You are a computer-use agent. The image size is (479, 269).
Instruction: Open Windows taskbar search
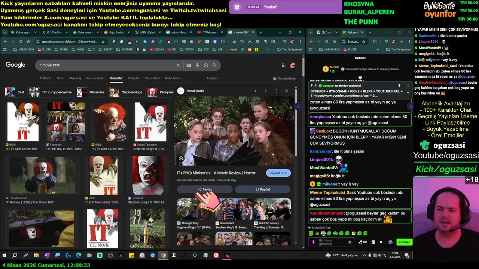pyautogui.click(x=15, y=255)
